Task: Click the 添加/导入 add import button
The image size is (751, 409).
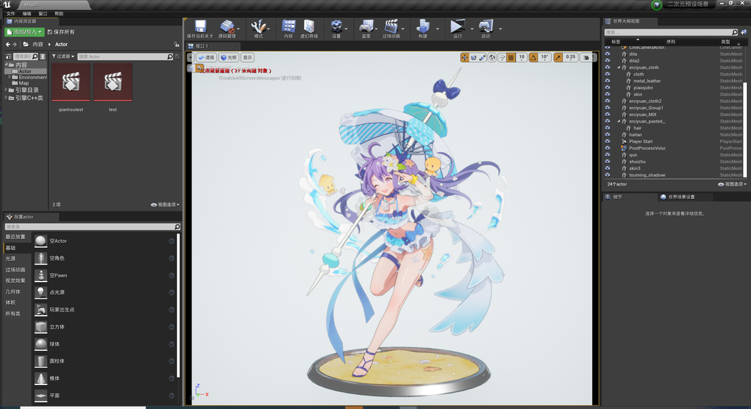Action: click(x=25, y=32)
